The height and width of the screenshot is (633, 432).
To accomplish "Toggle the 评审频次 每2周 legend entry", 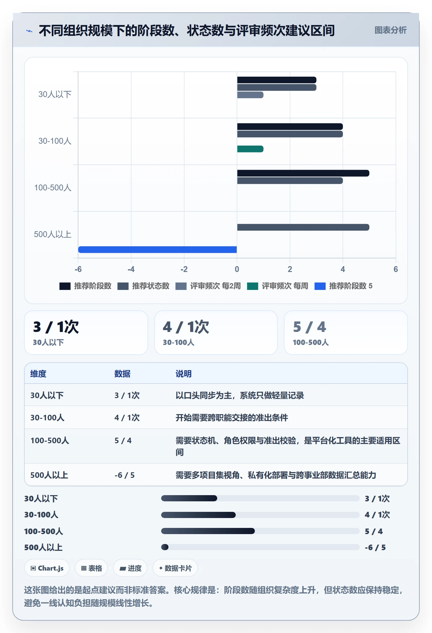I will (208, 286).
